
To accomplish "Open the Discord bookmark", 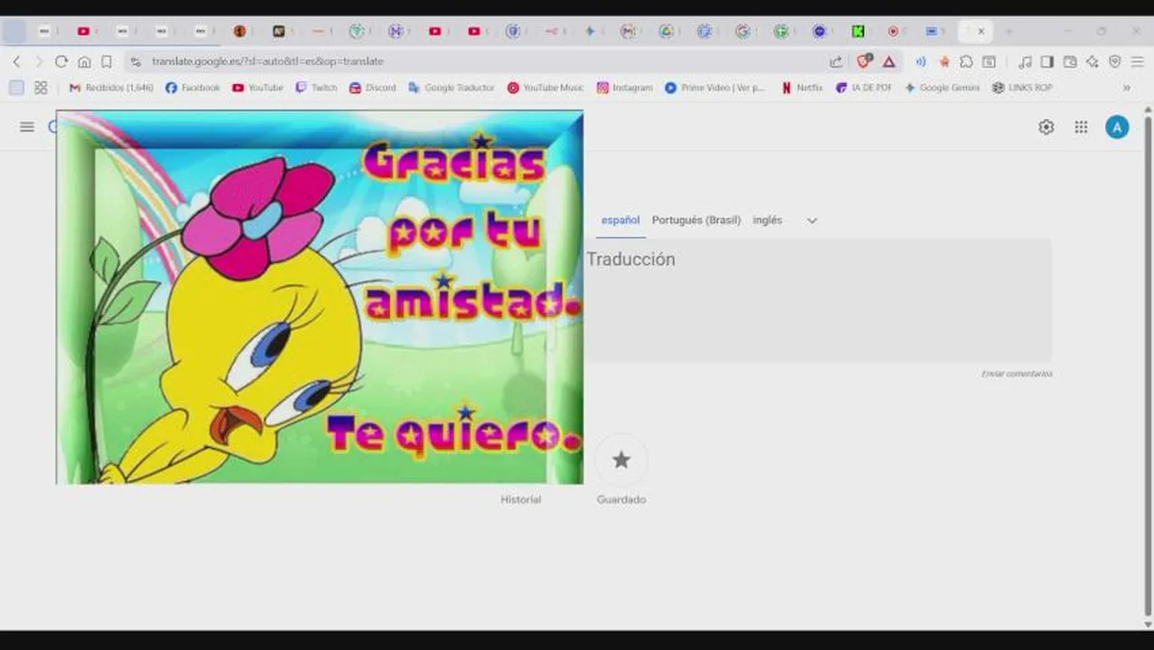I will click(x=373, y=88).
